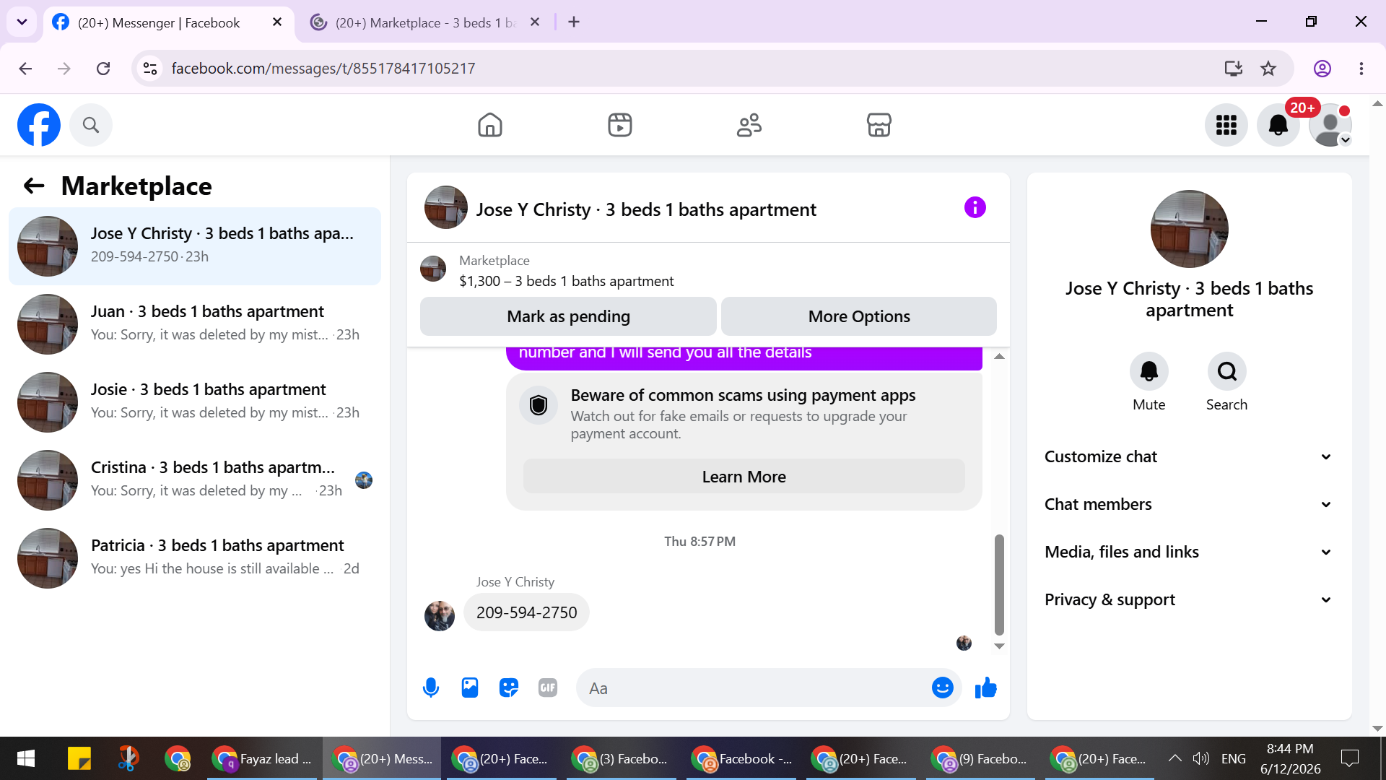Open Sticky Notes on taskbar

(79, 758)
